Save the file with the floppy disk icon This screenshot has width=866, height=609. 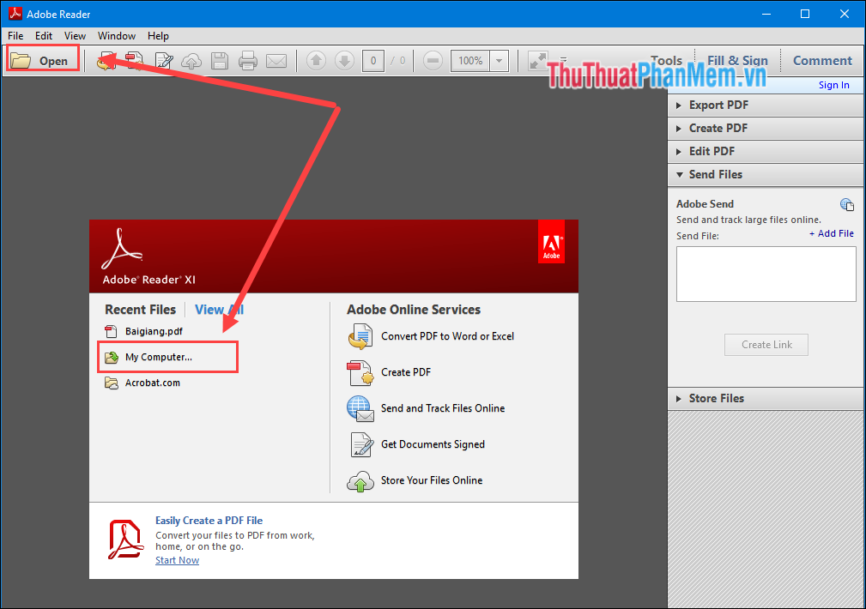(x=219, y=60)
